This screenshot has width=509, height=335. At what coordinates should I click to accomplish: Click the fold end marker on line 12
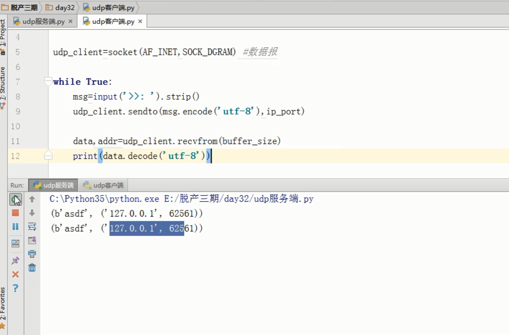tap(48, 156)
